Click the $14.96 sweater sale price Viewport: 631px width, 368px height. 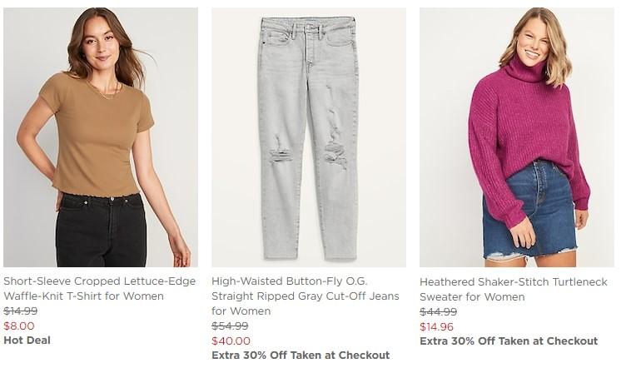(x=436, y=326)
